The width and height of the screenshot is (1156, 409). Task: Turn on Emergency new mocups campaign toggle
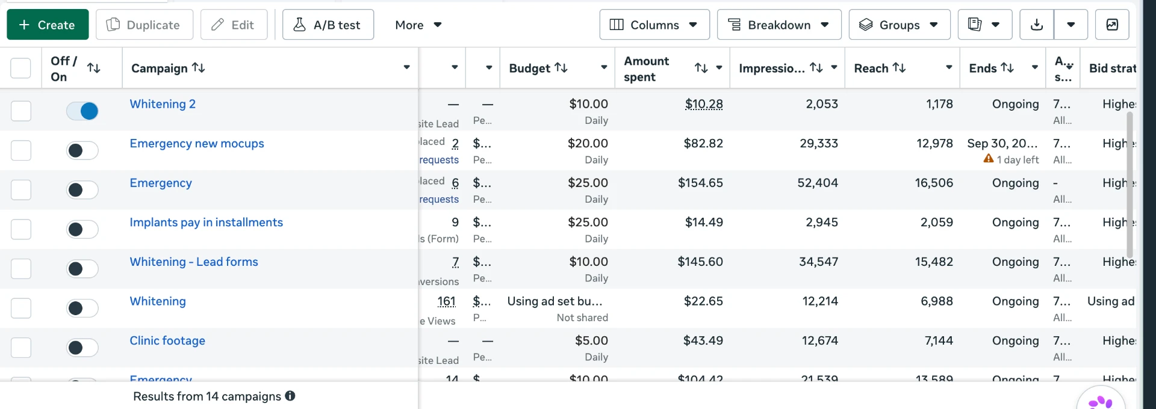pyautogui.click(x=82, y=150)
